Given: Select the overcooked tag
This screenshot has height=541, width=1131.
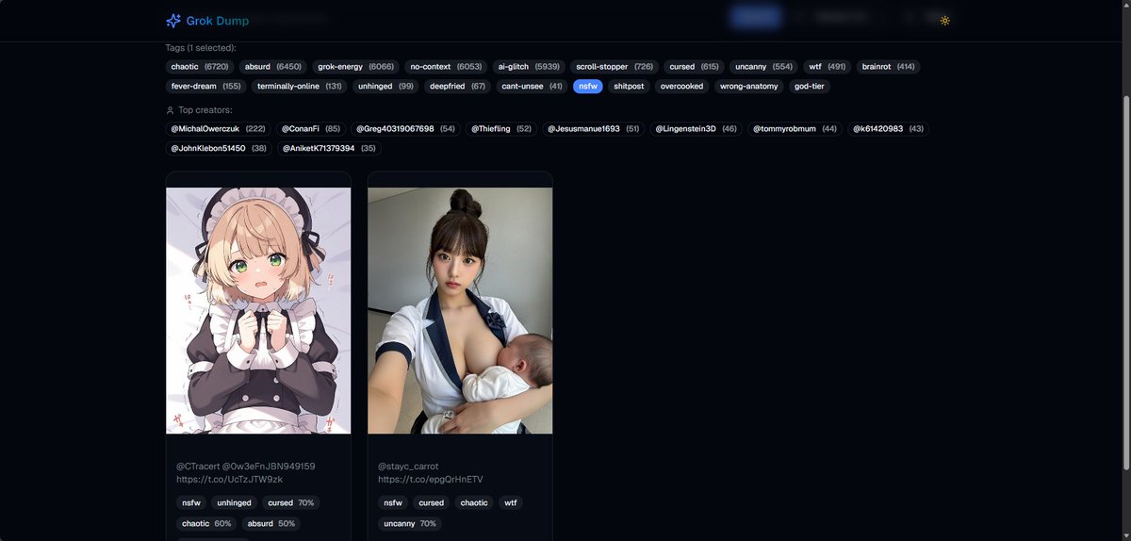Looking at the screenshot, I should click(x=682, y=86).
